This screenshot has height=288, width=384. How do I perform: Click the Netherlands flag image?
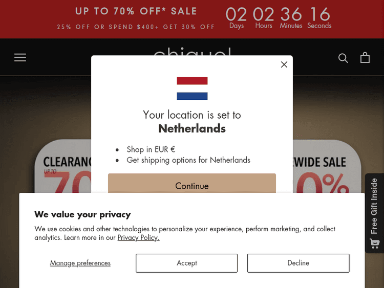click(x=192, y=88)
